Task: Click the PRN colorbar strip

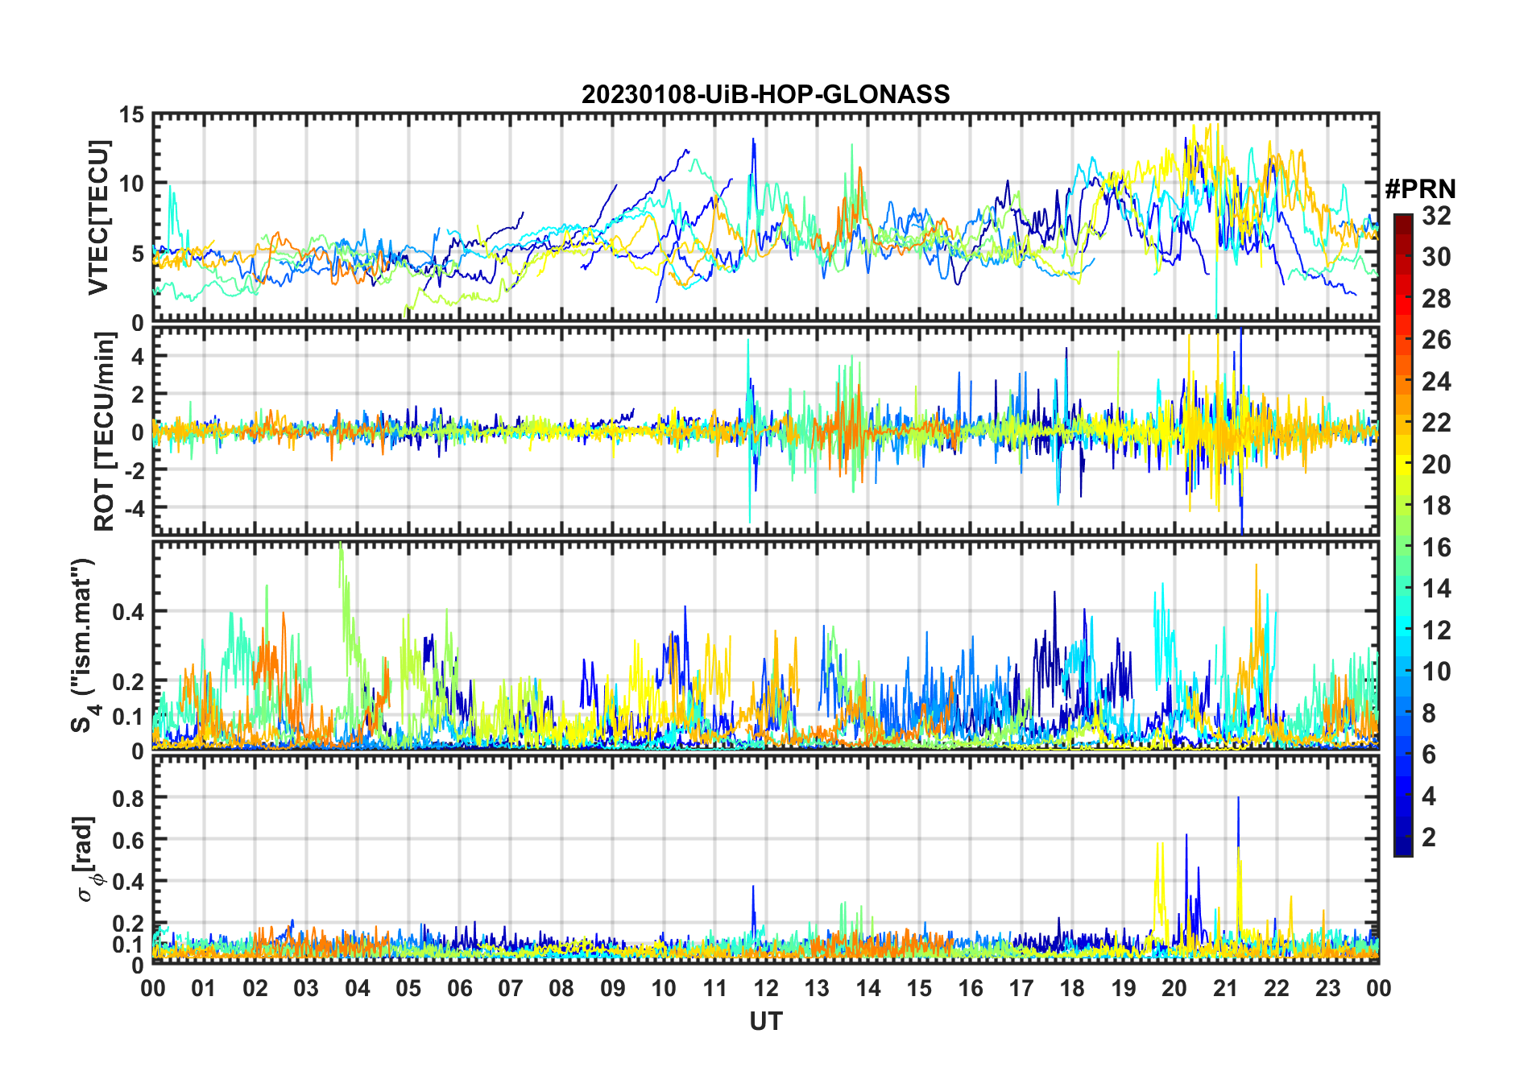Action: (1402, 535)
